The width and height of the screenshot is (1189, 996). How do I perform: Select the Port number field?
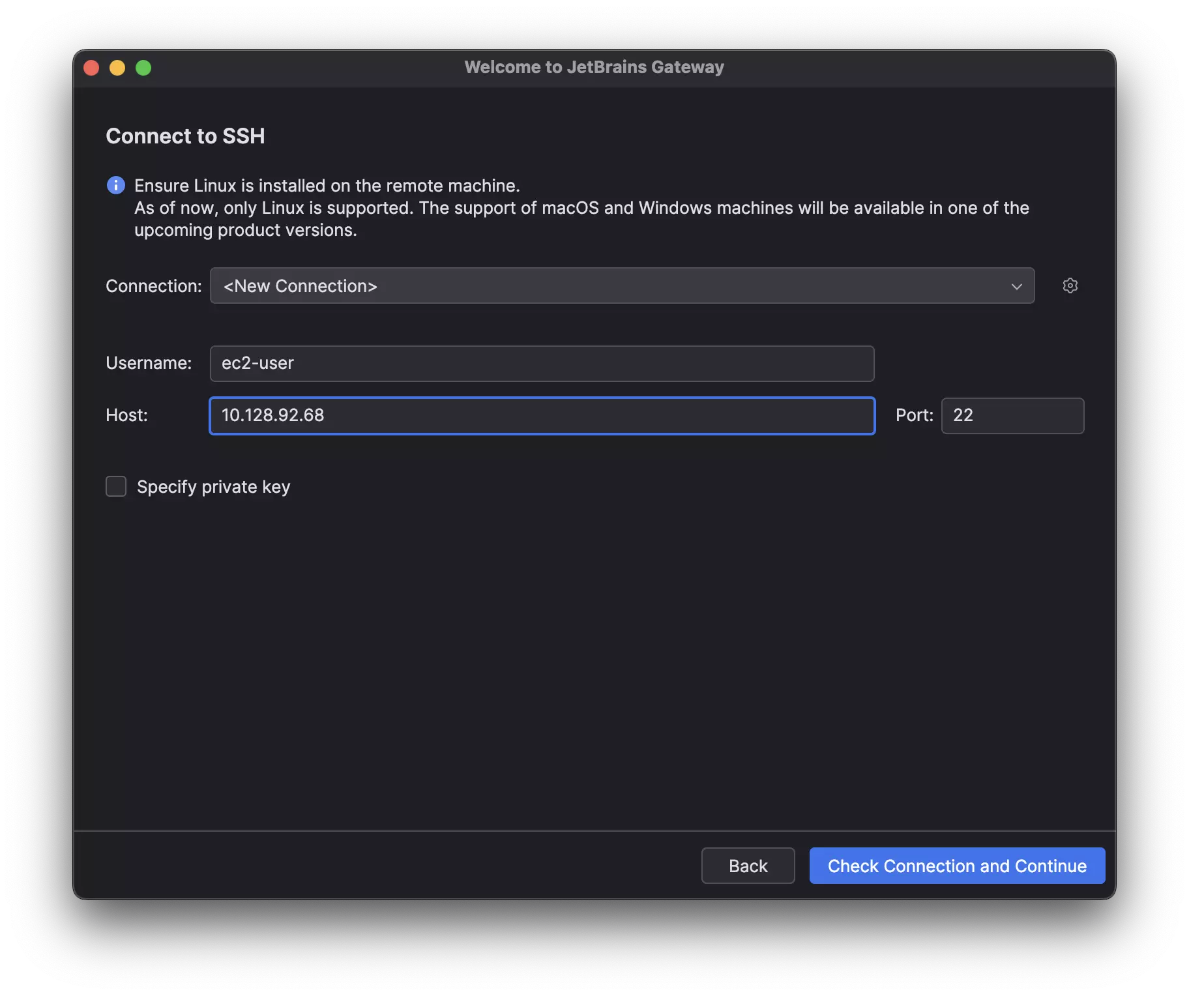(x=1012, y=416)
